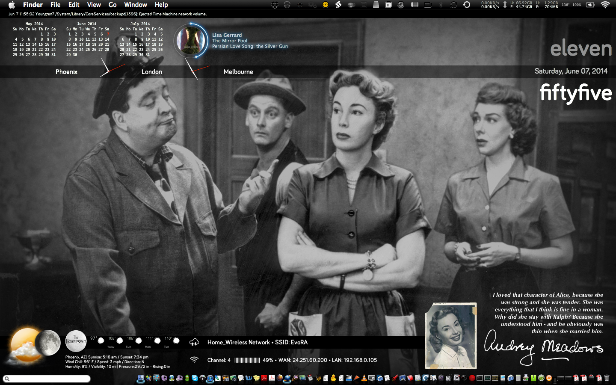
Task: Click the Melbourne clock label
Action: point(238,72)
